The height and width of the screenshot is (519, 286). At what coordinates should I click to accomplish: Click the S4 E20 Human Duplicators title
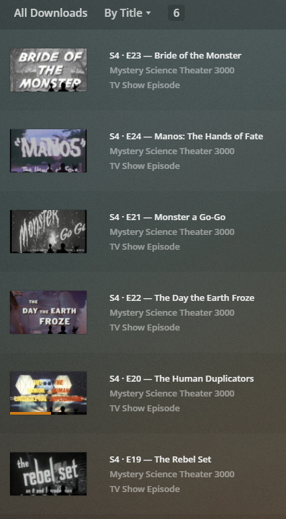point(182,379)
